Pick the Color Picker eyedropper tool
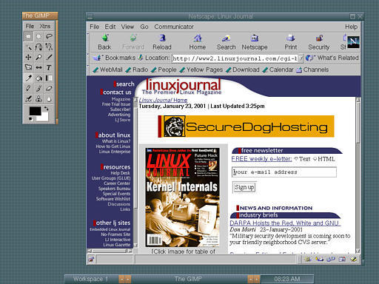379x284 pixels. point(28,78)
